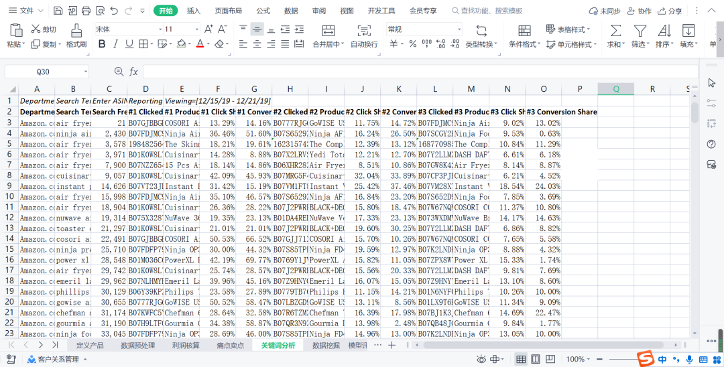Click the command search box 查找功能
Screen dimensions: 724x367
point(487,11)
